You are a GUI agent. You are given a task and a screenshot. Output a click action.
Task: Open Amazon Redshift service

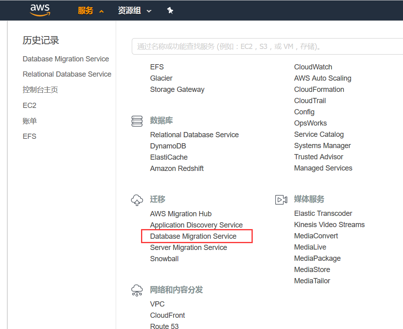point(176,169)
